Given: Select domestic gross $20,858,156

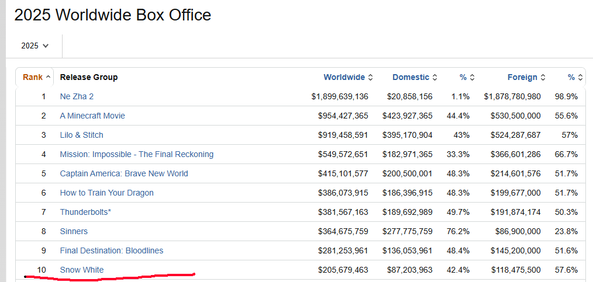Looking at the screenshot, I should (409, 96).
